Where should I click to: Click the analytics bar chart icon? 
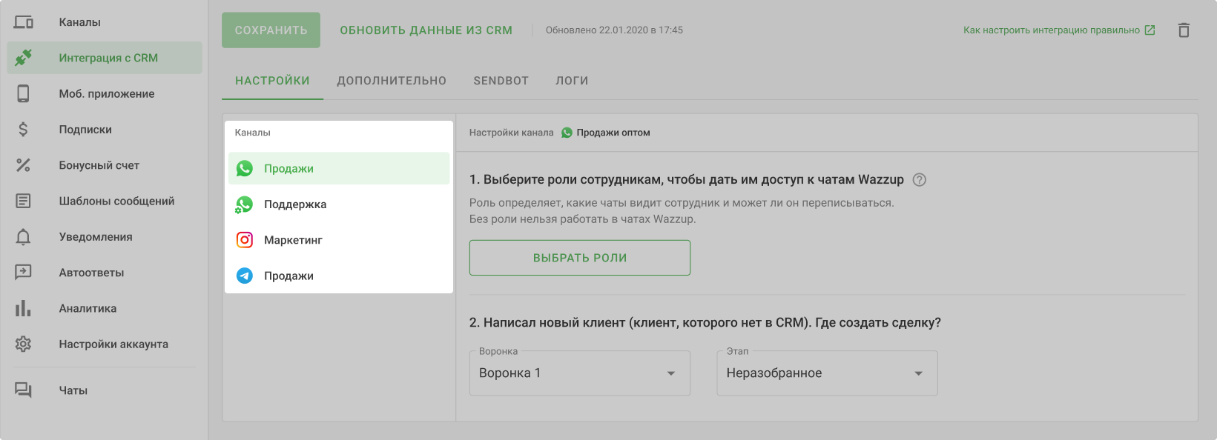pyautogui.click(x=24, y=308)
